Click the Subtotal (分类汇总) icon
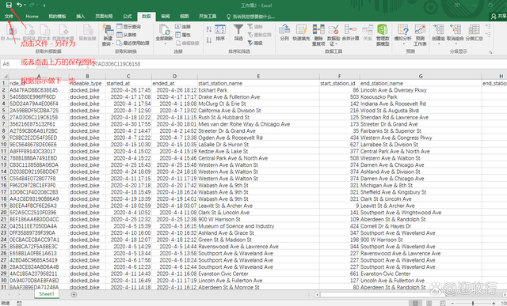Screen dimensions: 507x306 (475, 33)
